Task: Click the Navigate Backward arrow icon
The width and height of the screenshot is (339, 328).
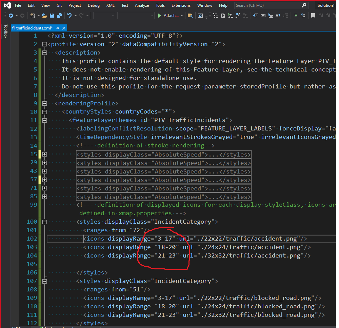Action: [x=11, y=16]
